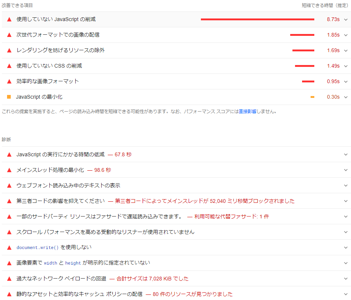This screenshot has width=351, height=300.
Task: Click the 0.30s time value
Action: 333,97
